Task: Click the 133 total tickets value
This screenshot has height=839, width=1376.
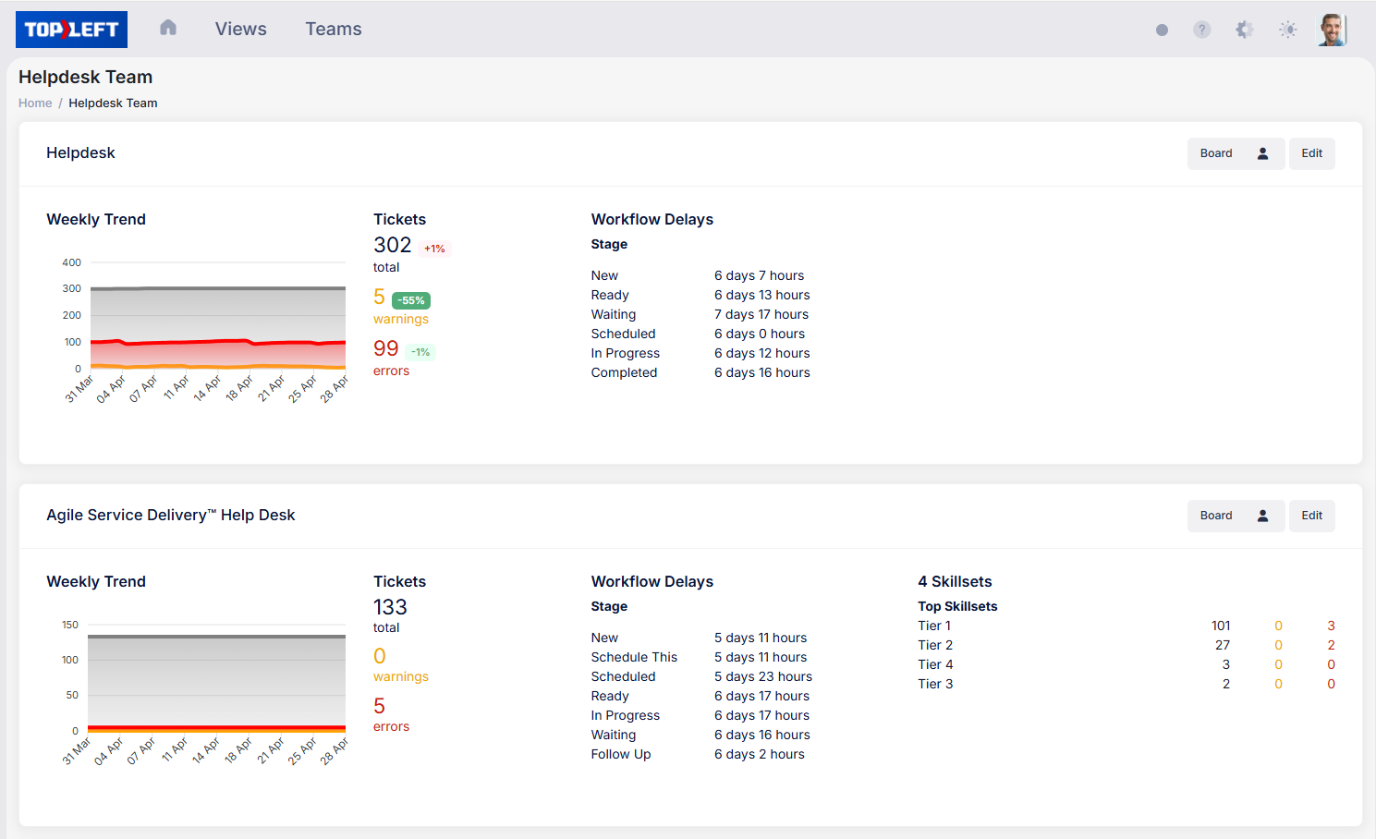Action: coord(390,607)
